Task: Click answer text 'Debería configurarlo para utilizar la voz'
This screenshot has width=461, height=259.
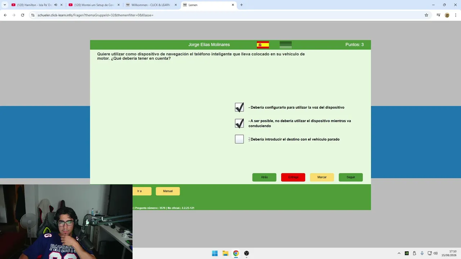Action: tap(296, 107)
